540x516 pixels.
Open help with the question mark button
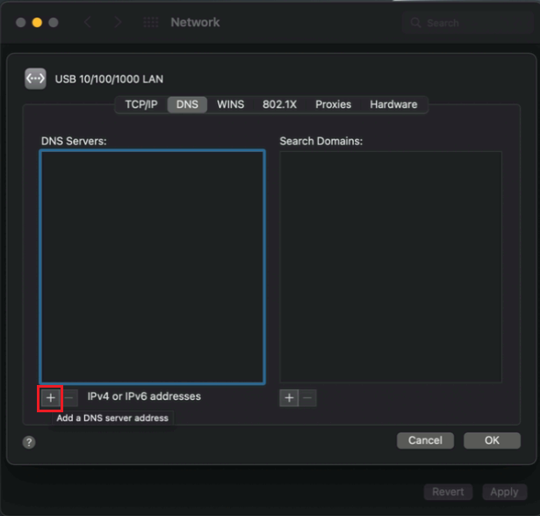29,442
